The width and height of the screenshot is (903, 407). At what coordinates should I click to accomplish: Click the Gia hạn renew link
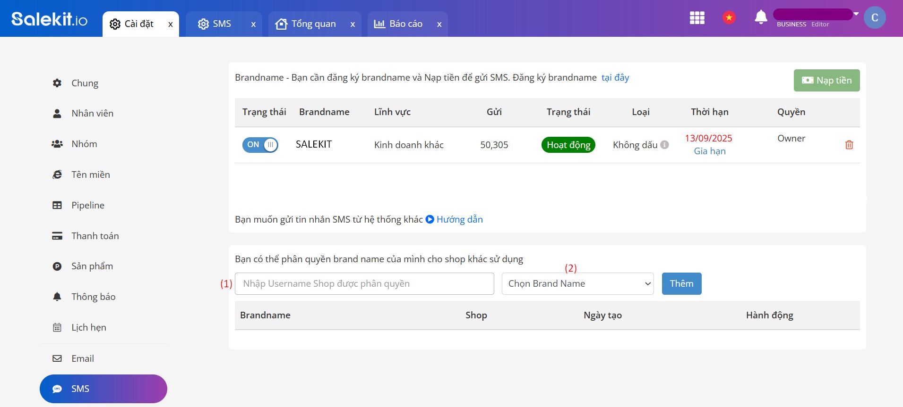pyautogui.click(x=710, y=151)
